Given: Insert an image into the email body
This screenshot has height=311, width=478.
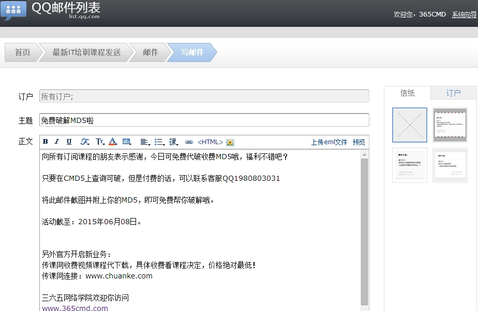Looking at the screenshot, I should [x=229, y=142].
